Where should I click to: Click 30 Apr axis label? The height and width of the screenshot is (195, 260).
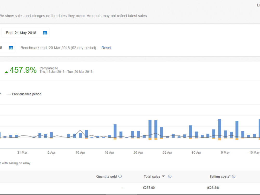coord(196,152)
